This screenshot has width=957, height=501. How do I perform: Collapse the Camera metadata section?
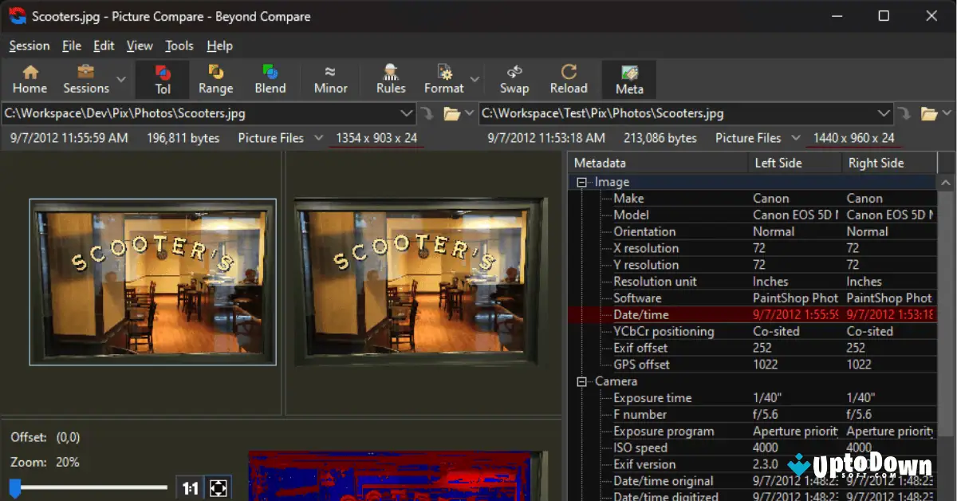[x=581, y=381]
